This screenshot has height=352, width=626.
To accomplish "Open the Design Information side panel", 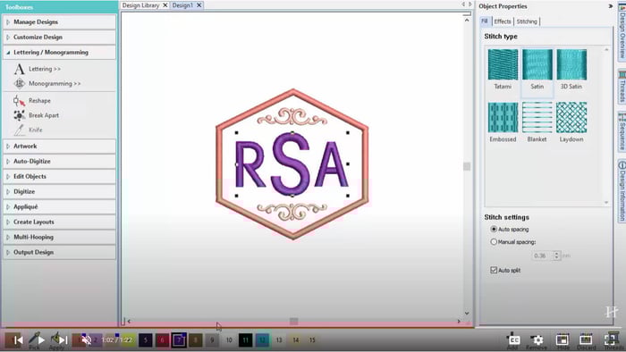I will pos(622,190).
